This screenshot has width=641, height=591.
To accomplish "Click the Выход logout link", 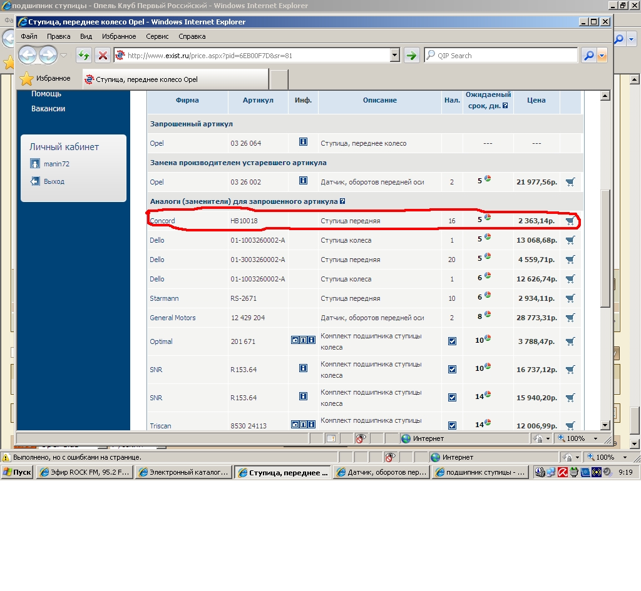I will 54,181.
